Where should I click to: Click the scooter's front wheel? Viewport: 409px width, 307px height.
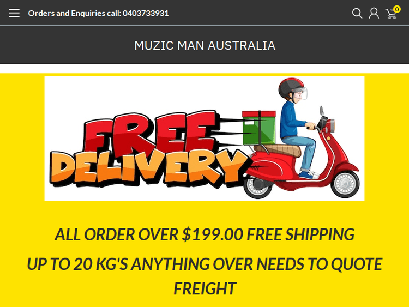345,184
